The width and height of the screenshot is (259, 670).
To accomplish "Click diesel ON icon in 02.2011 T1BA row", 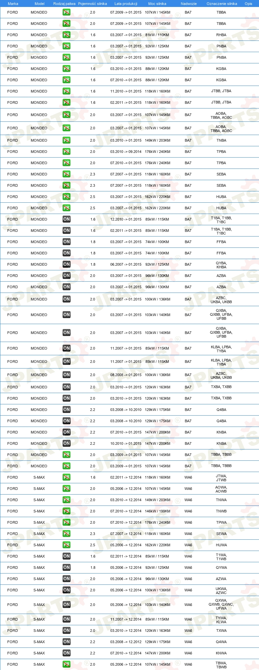I will coord(67,231).
